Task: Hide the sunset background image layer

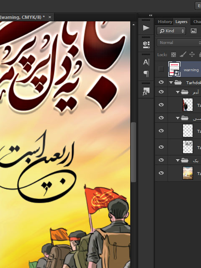Action: [161, 173]
